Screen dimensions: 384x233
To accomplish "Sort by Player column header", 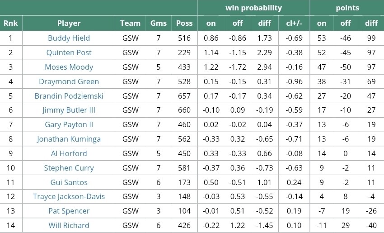I will tap(69, 24).
